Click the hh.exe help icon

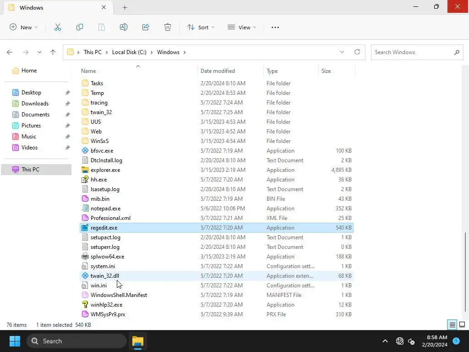tap(85, 179)
